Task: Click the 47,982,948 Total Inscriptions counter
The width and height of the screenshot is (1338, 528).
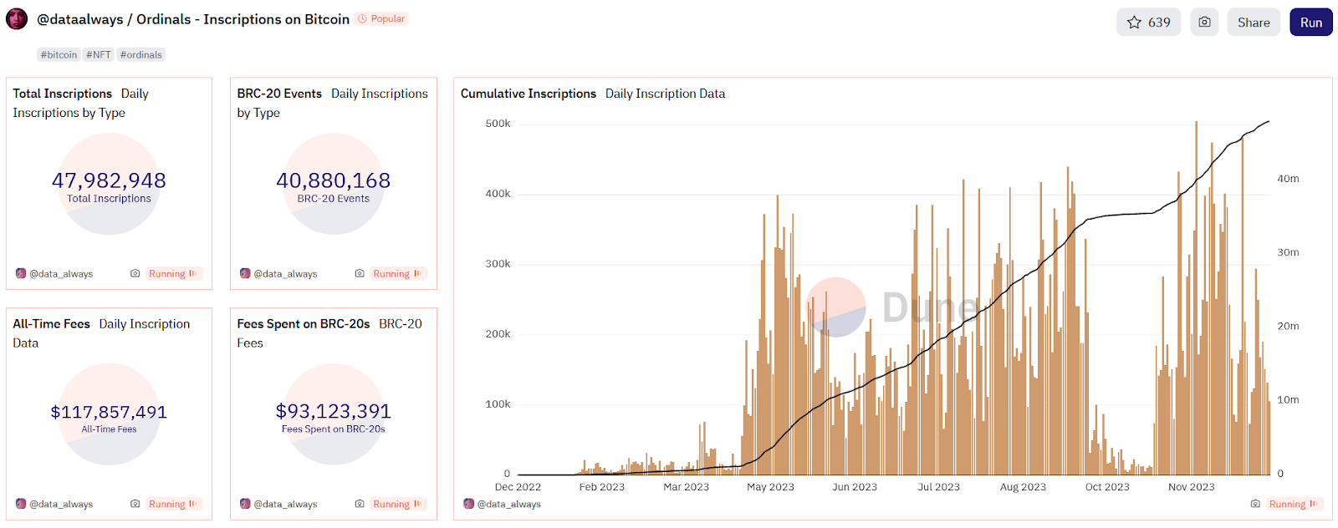Action: click(x=109, y=180)
